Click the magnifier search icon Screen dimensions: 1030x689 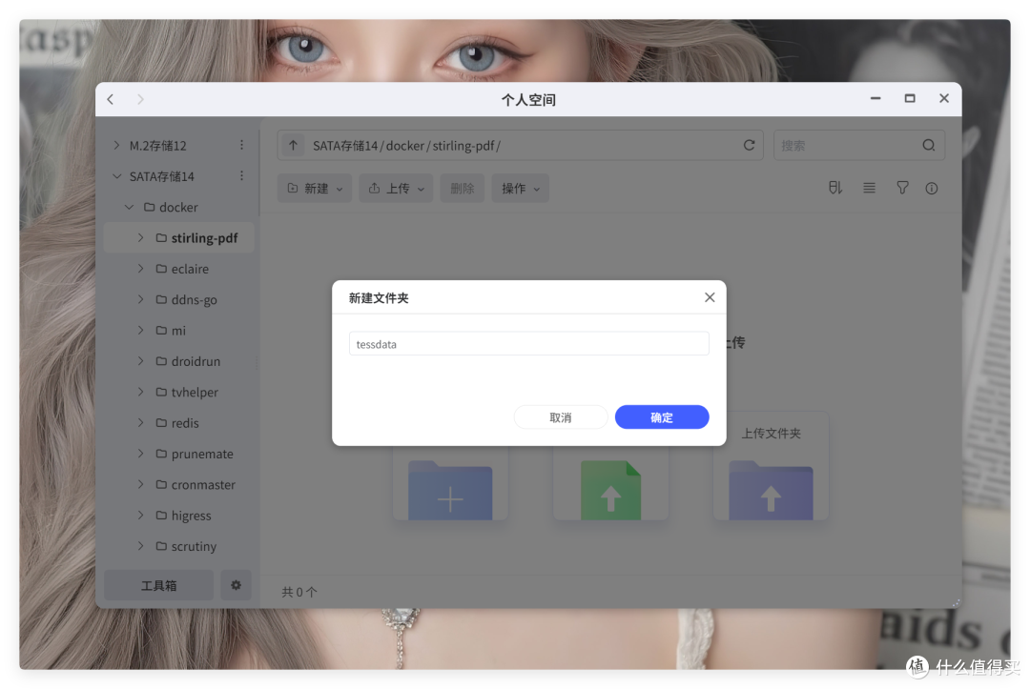coord(928,145)
